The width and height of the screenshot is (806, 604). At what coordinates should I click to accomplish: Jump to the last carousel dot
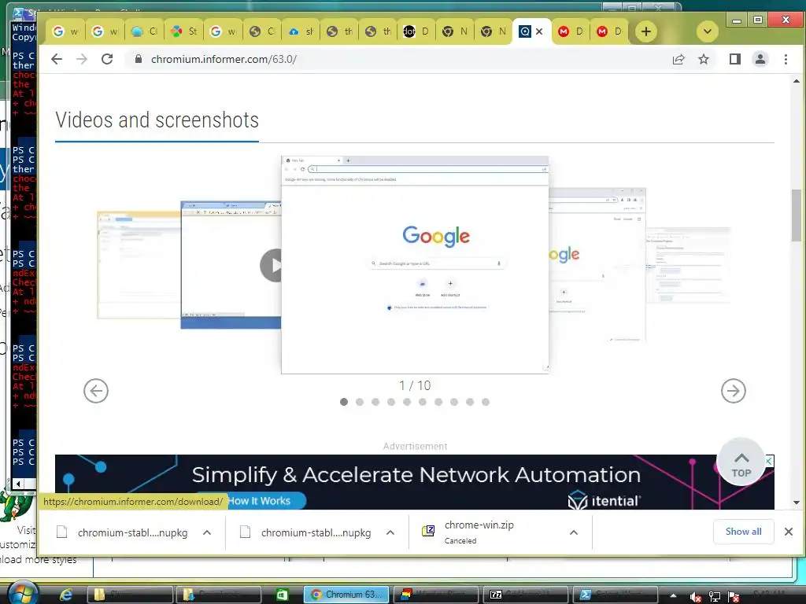[x=485, y=402]
